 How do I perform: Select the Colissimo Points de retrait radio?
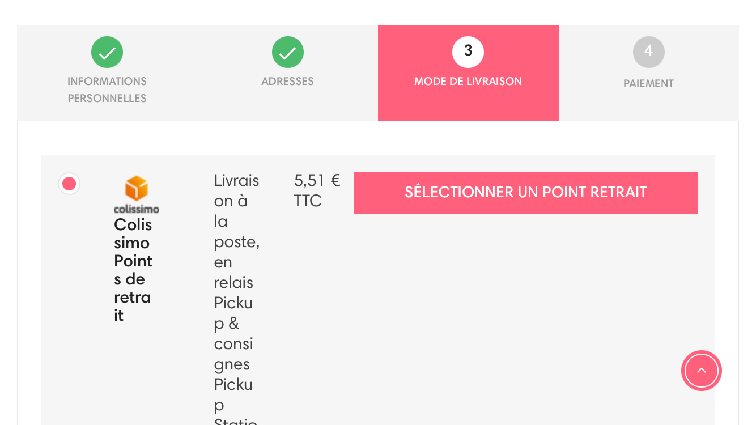click(69, 184)
